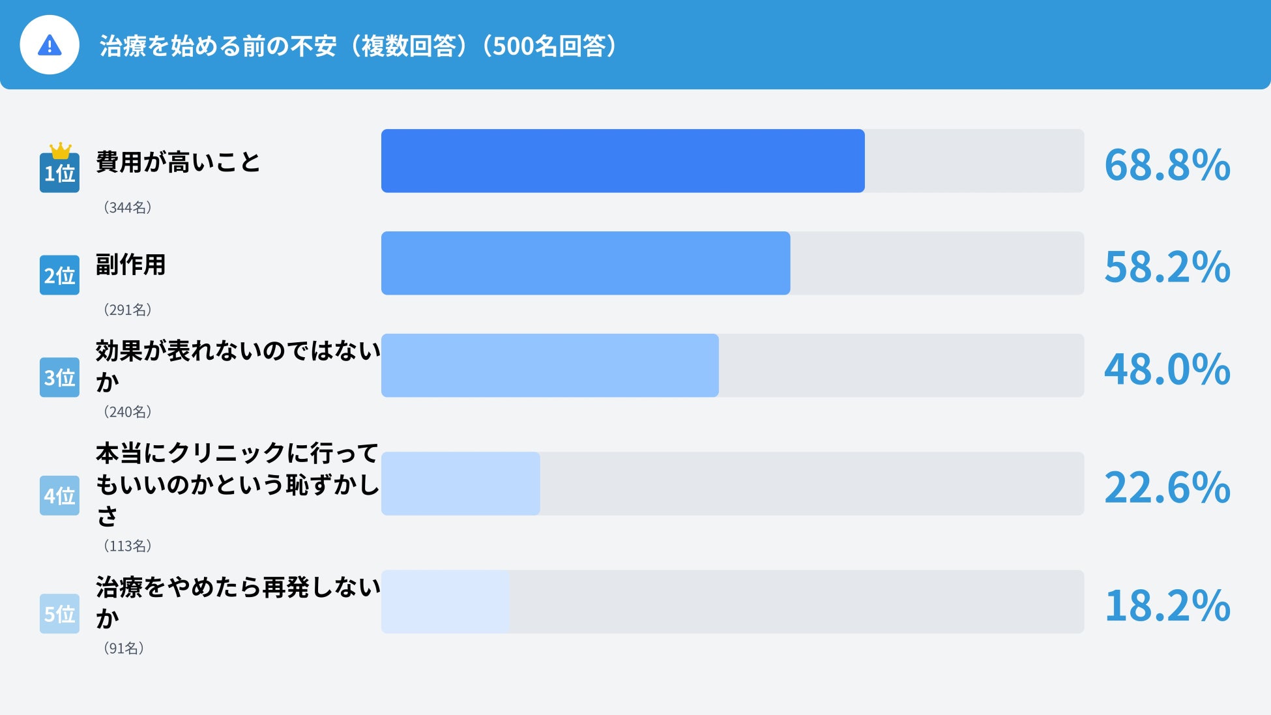1271x715 pixels.
Task: Click the 副作用 progress bar fill
Action: click(x=585, y=263)
